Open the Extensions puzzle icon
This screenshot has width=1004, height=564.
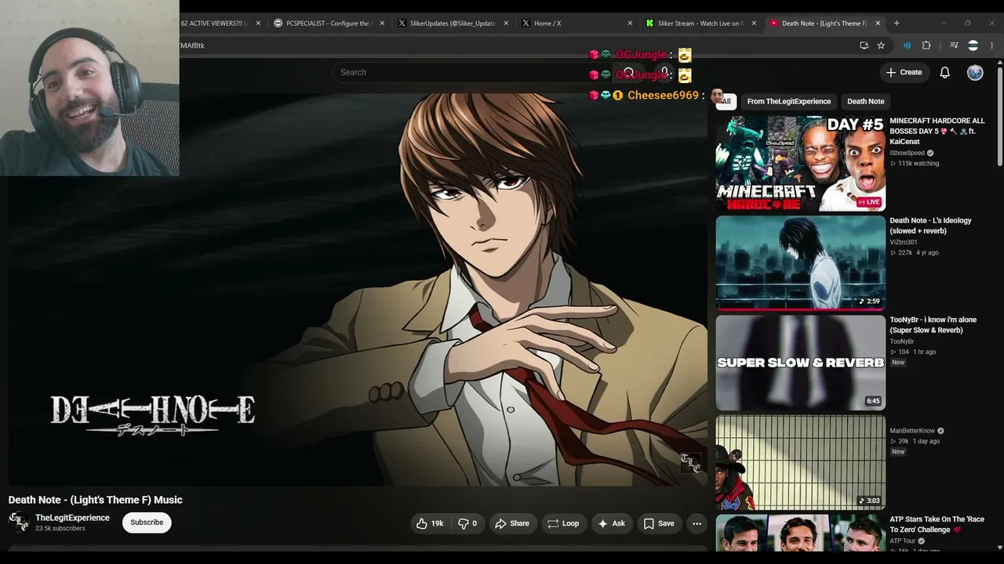click(926, 45)
